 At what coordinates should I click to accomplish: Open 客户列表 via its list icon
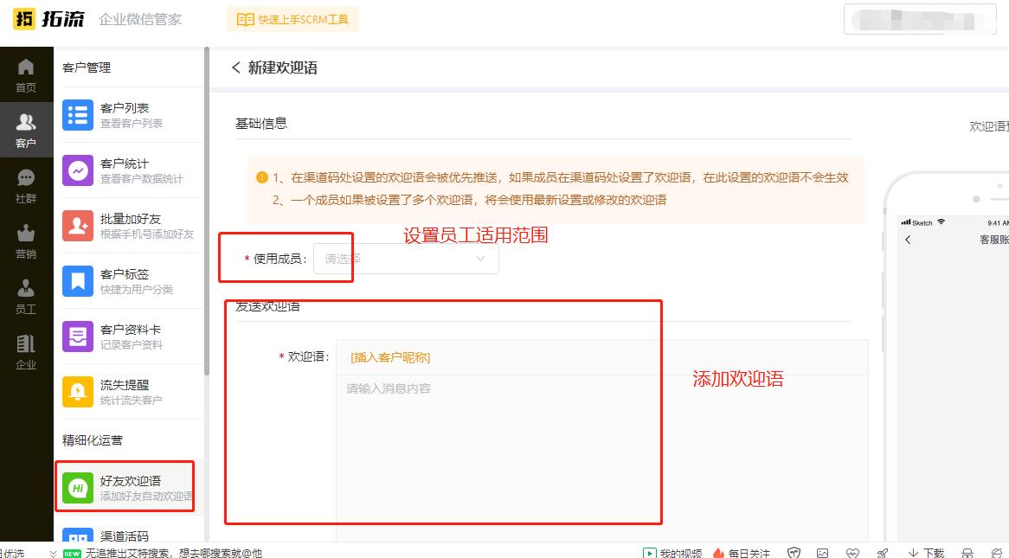(x=80, y=113)
